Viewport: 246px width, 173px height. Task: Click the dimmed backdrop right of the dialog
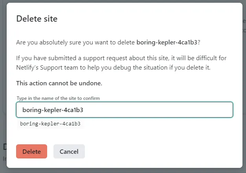tap(244, 79)
